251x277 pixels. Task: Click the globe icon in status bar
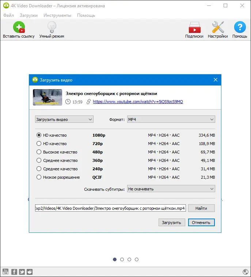(246, 272)
